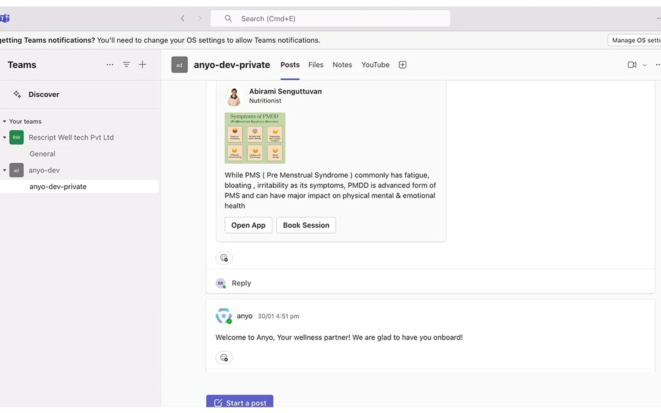Click the filter teams icon
The image size is (661, 413).
click(x=126, y=65)
